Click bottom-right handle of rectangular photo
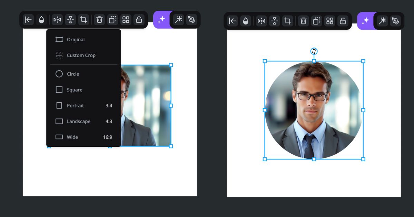The height and width of the screenshot is (217, 414). pos(171,146)
